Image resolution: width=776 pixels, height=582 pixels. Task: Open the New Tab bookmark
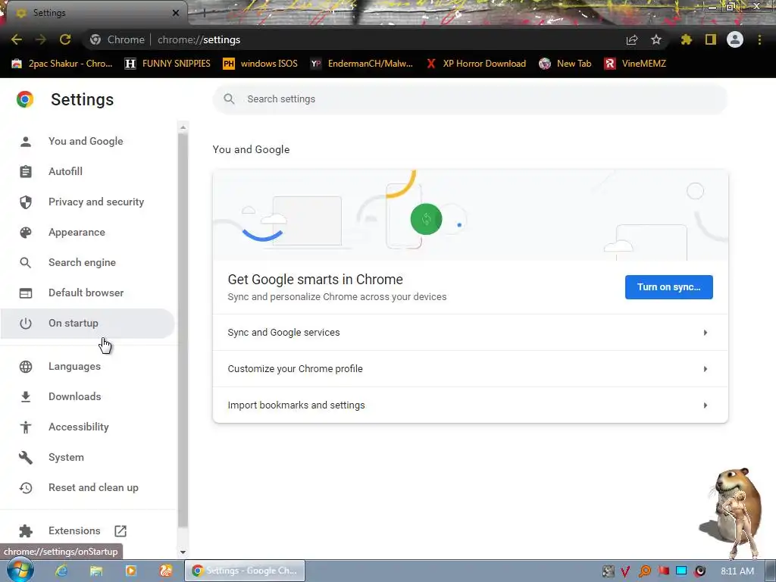(565, 64)
